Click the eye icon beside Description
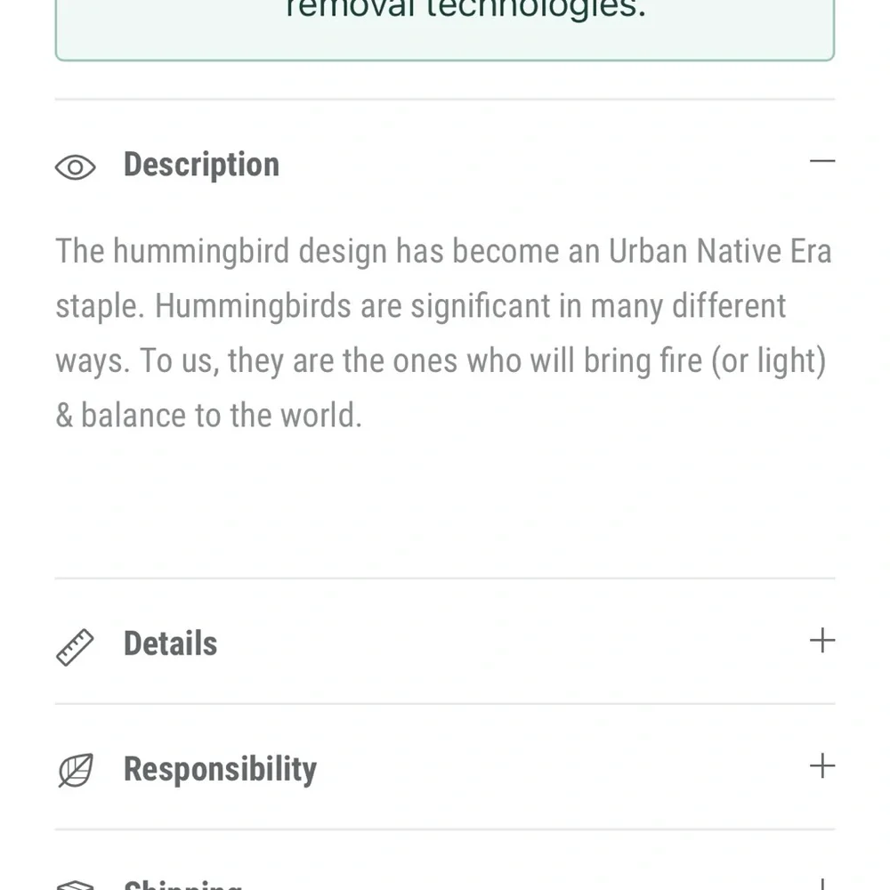This screenshot has width=890, height=890. [75, 167]
